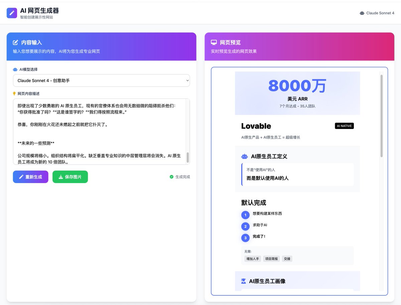Click robot icon next to AI模型选择
401x305 pixels.
[x=15, y=69]
